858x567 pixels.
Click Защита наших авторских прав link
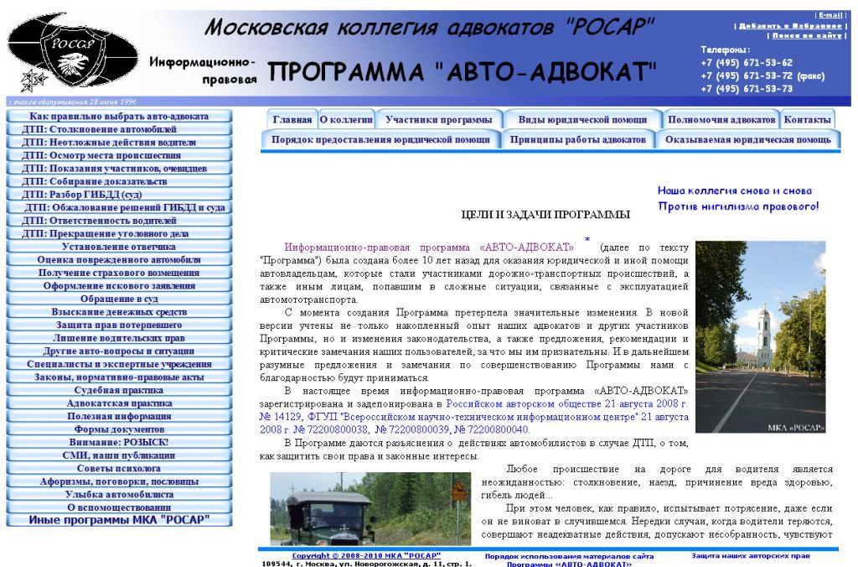751,555
